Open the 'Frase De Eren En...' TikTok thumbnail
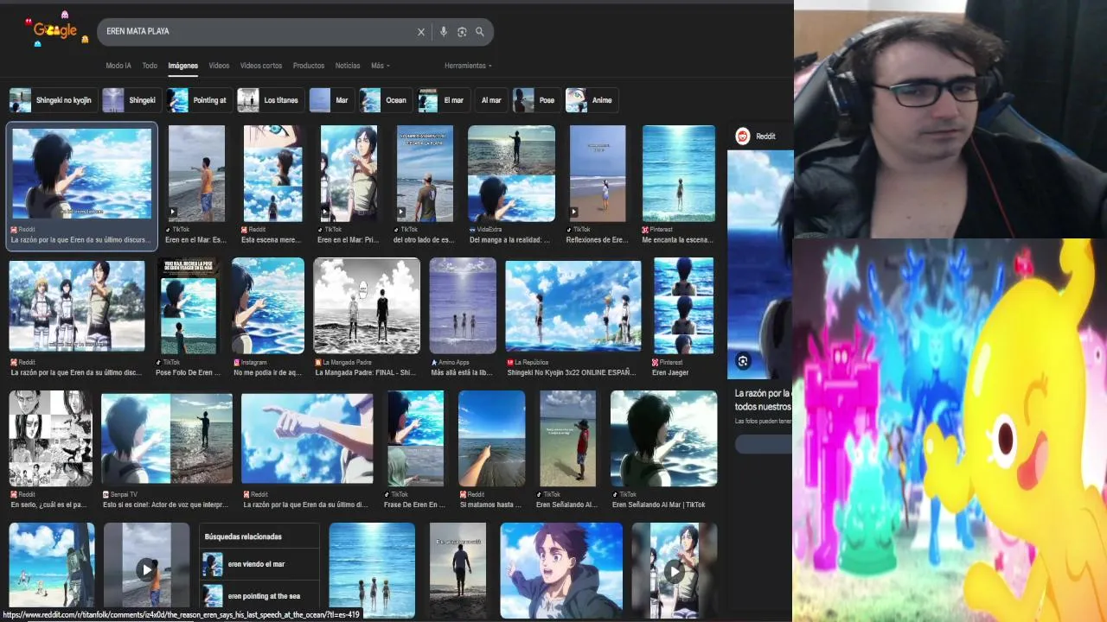Viewport: 1107px width, 622px height. point(415,439)
